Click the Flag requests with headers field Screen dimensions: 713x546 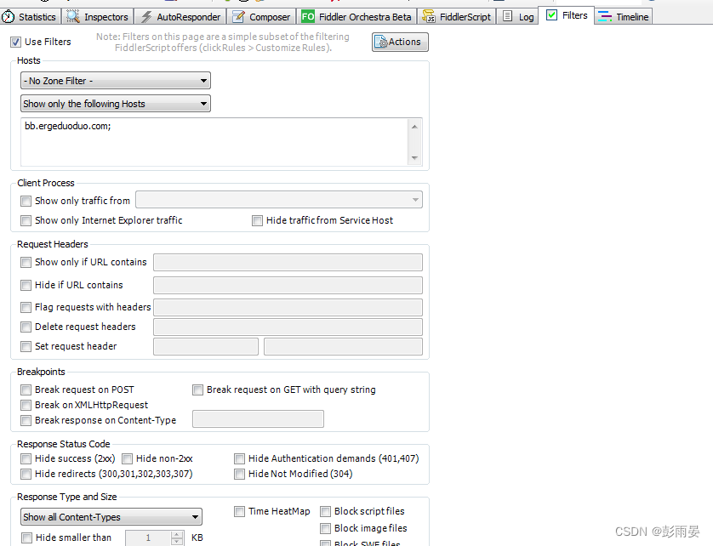(x=288, y=307)
